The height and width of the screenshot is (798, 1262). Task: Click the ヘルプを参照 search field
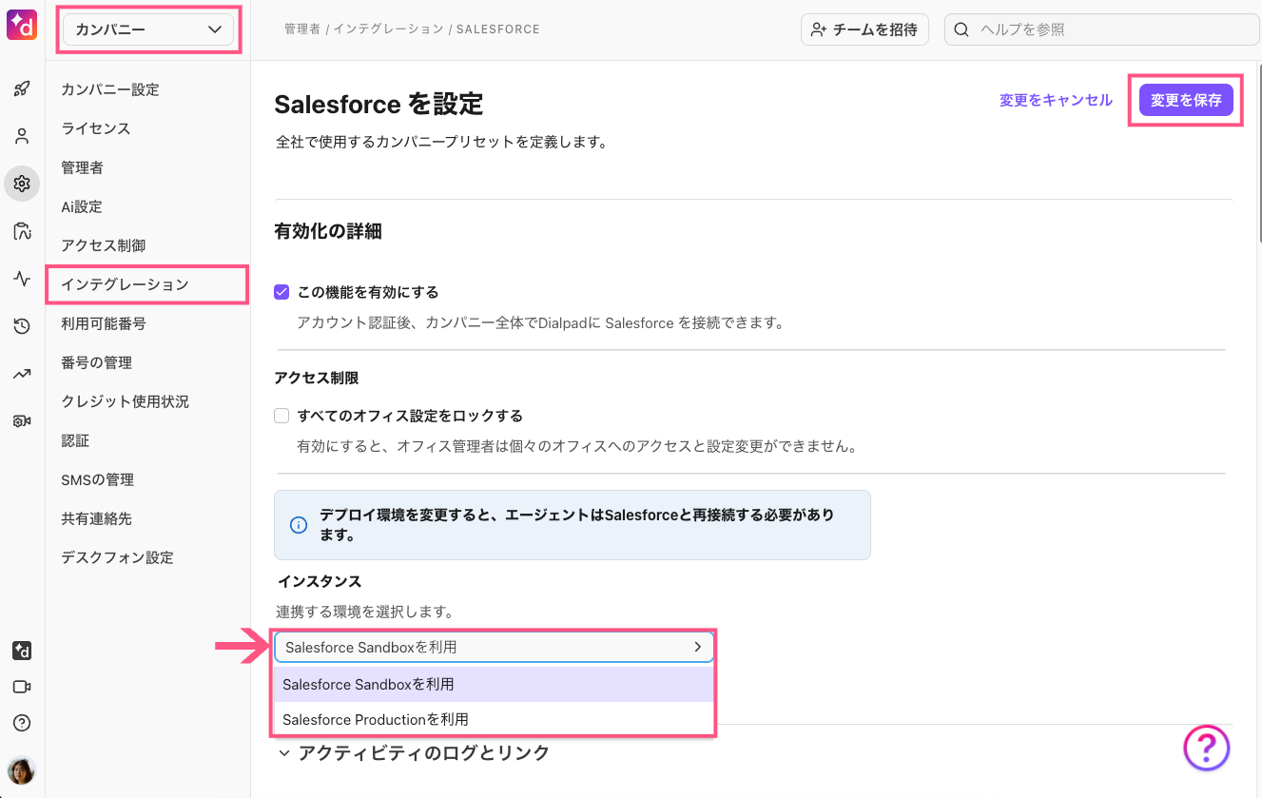pyautogui.click(x=1102, y=29)
